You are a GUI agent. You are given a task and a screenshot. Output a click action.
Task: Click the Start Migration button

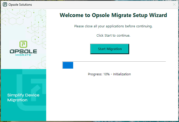pos(109,49)
